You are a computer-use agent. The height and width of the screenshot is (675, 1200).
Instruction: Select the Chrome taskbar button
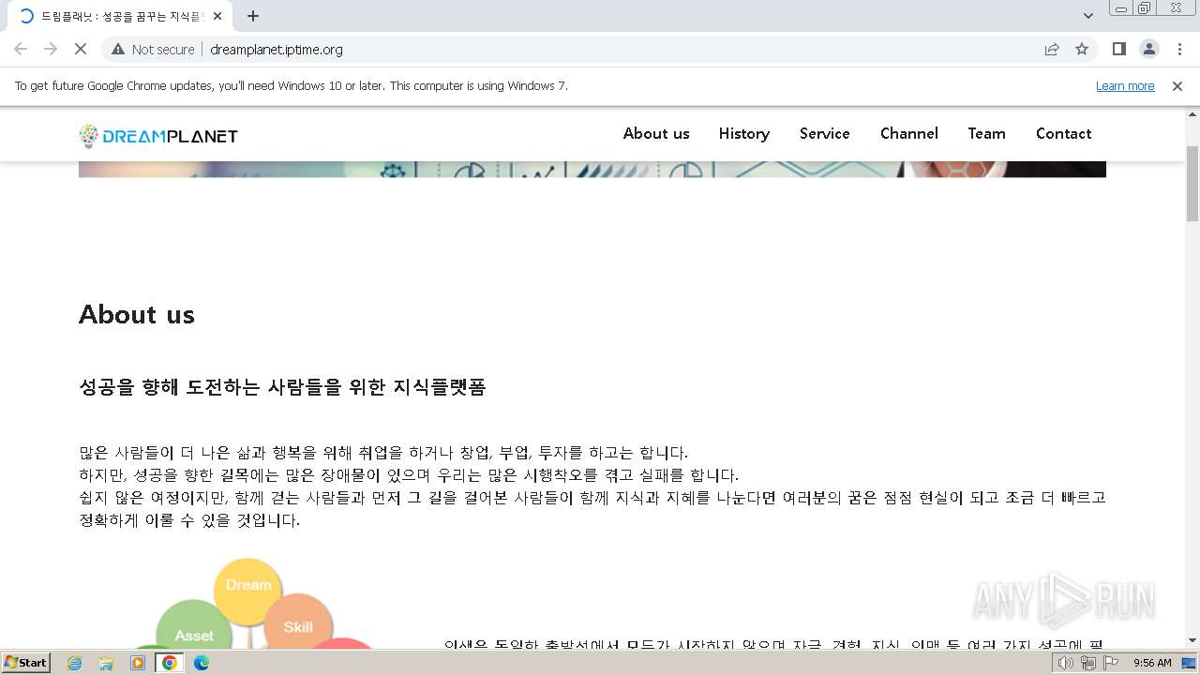[x=170, y=663]
